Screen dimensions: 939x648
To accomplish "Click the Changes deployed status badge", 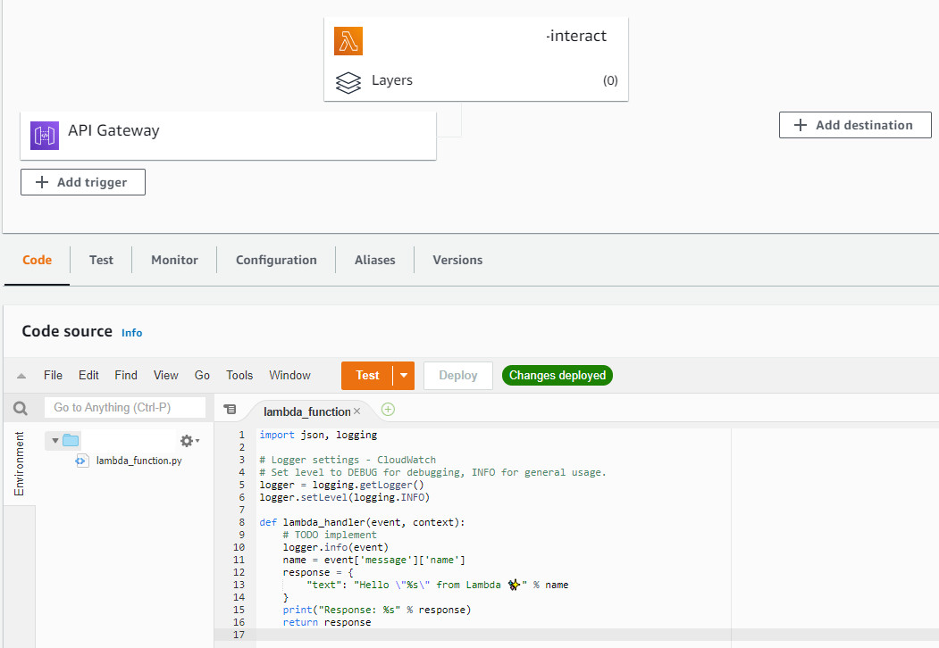I will [557, 375].
